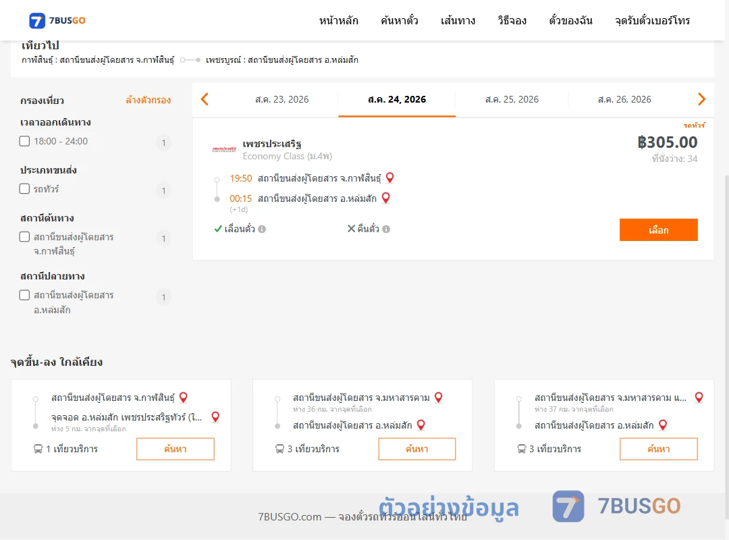Open หน้าหลัก in navigation menu

[x=338, y=20]
